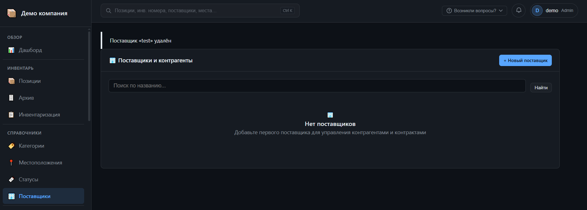Open the Дашборд menu item
The image size is (587, 210).
pos(43,50)
